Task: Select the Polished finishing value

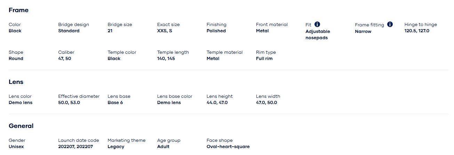Action: pos(216,31)
